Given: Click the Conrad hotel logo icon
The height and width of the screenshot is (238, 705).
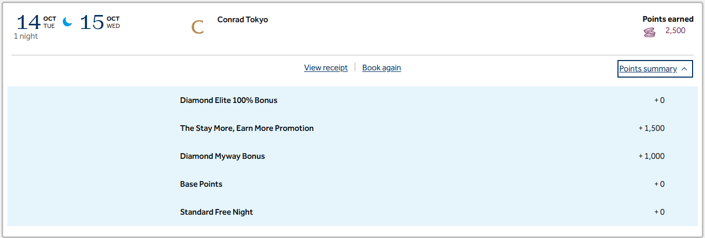Looking at the screenshot, I should [197, 27].
